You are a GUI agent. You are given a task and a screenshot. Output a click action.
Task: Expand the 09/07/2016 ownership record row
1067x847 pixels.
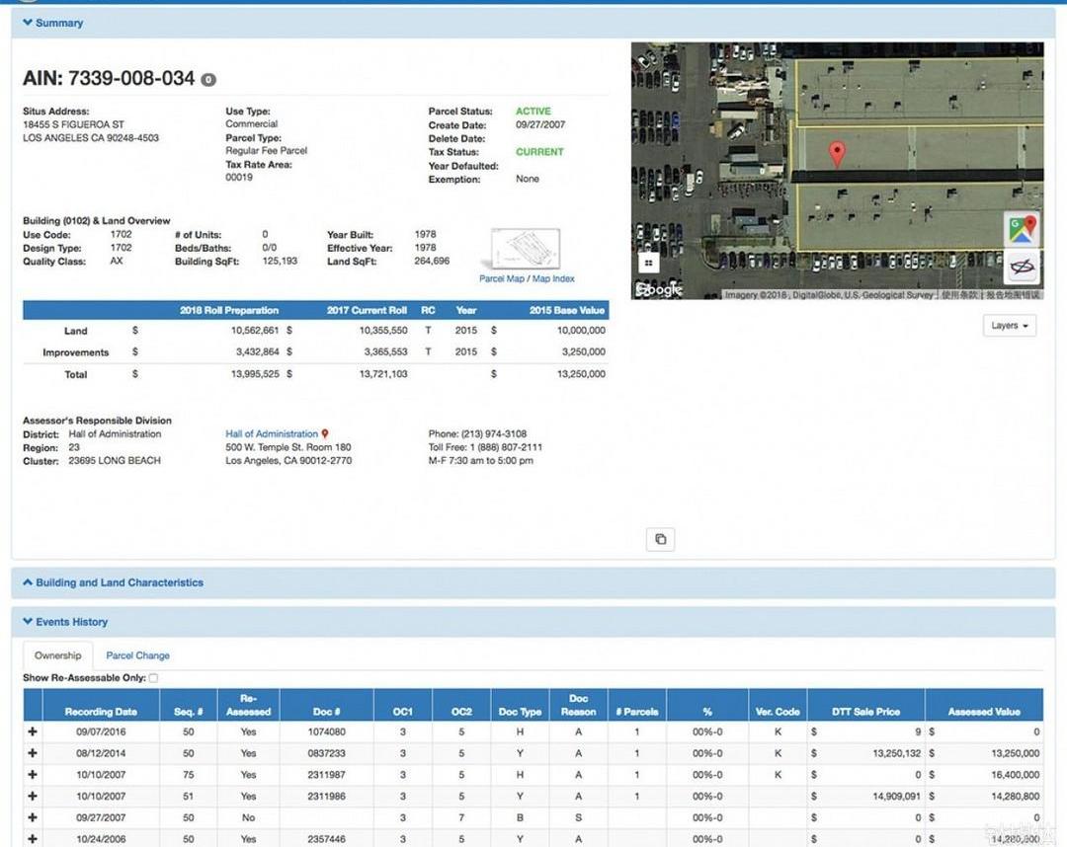click(33, 732)
